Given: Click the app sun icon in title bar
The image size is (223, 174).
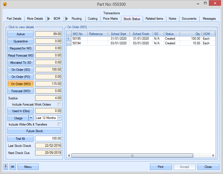Looking at the screenshot, I should 5,4.
